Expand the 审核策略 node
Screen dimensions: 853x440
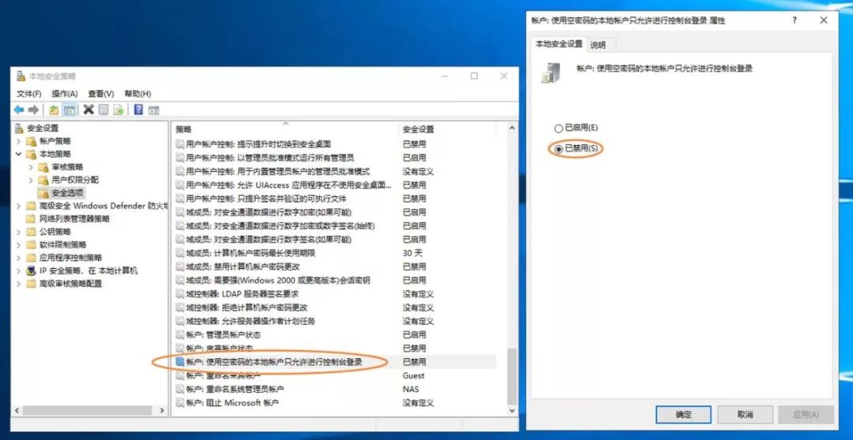(x=31, y=166)
